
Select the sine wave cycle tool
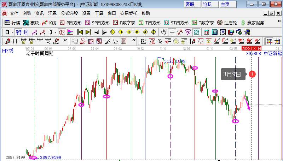(x=201, y=41)
